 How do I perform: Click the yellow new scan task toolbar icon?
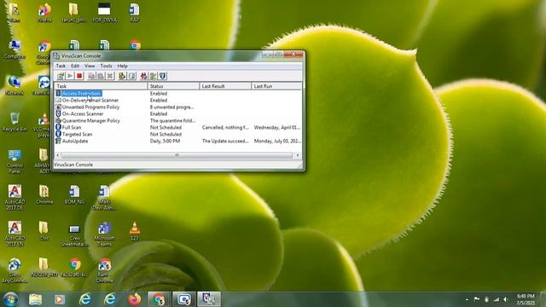(x=122, y=76)
